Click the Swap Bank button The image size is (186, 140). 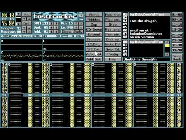tap(177, 58)
